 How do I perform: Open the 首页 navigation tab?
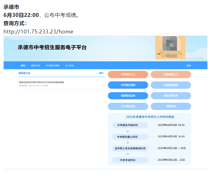pyautogui.click(x=23, y=65)
